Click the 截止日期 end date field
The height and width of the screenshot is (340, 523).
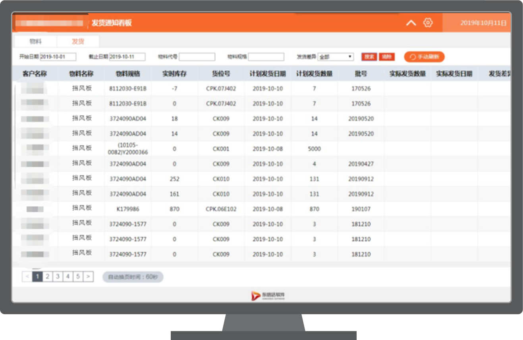127,57
